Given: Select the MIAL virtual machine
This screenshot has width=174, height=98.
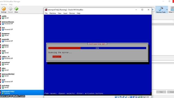Looking at the screenshot, I should 22,52.
